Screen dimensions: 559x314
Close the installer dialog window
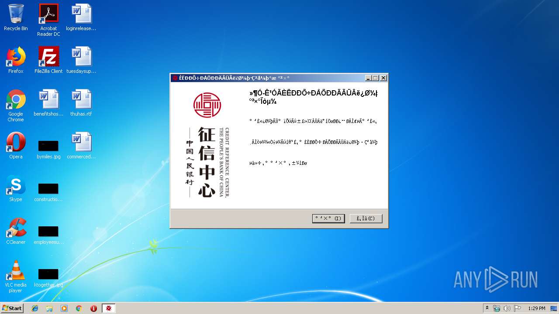point(383,78)
